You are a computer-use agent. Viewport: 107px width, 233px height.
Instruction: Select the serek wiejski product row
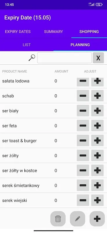pos(53,200)
